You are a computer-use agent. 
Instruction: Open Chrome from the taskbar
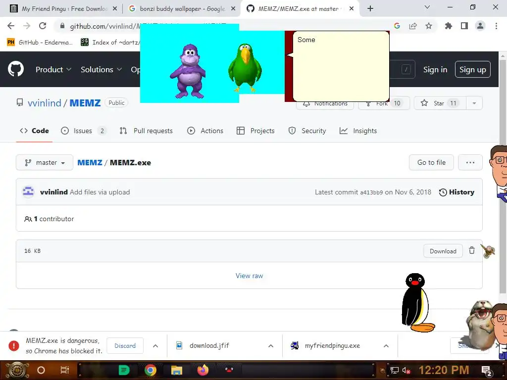click(151, 370)
